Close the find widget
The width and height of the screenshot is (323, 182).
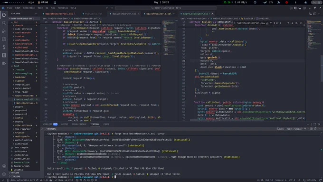pyautogui.click(x=301, y=23)
